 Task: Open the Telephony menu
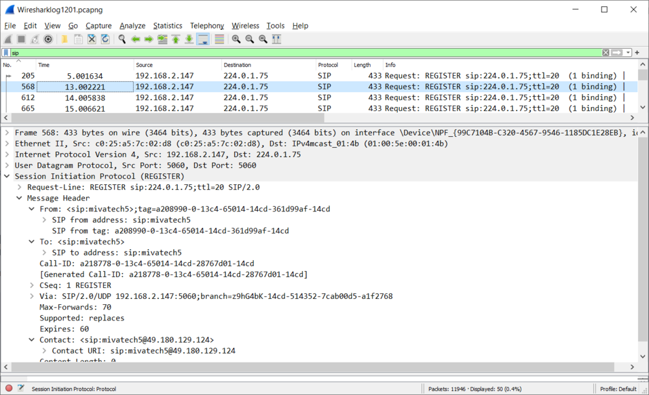click(x=207, y=26)
